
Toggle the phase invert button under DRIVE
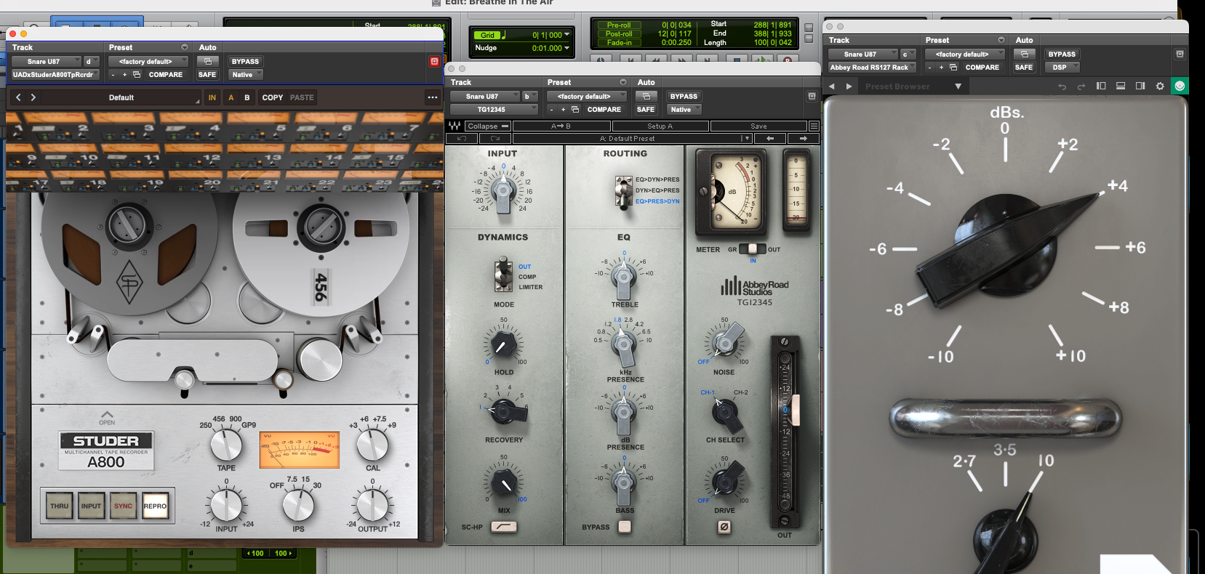pos(724,527)
